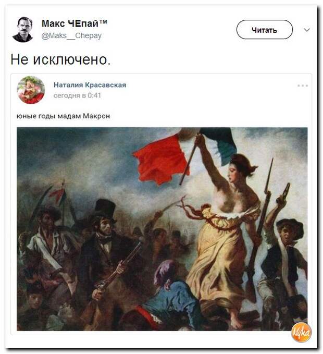This screenshot has height=354, width=323.
Task: Open the three-dots post menu
Action: tap(303, 86)
